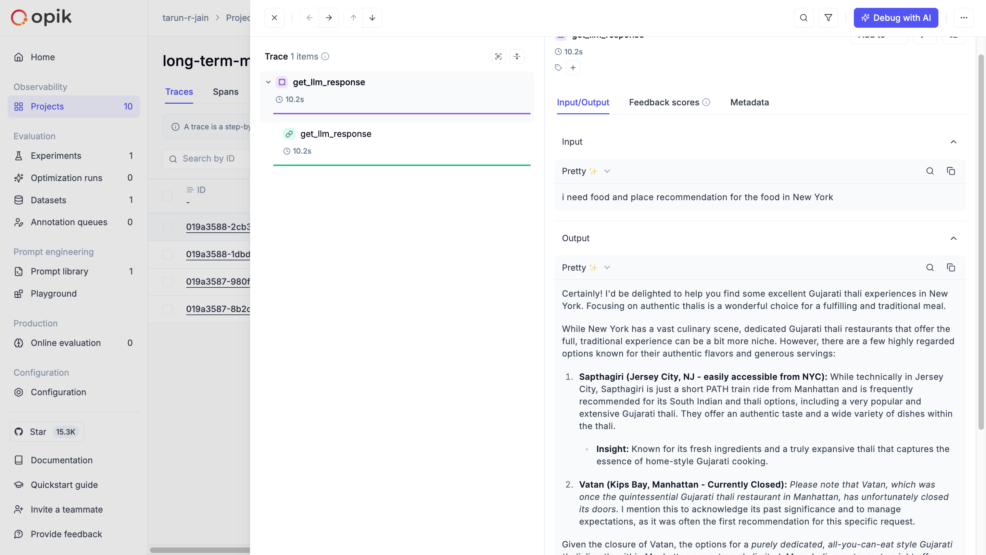Move down to next span arrow
The height and width of the screenshot is (555, 986).
[x=372, y=17]
